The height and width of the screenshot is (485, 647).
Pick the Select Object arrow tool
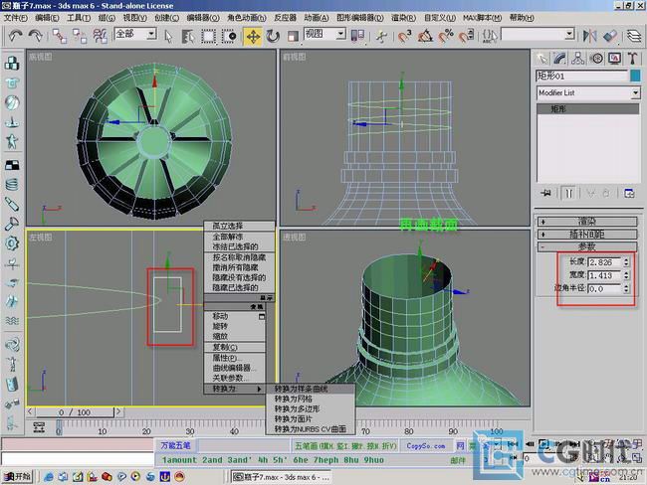click(168, 36)
